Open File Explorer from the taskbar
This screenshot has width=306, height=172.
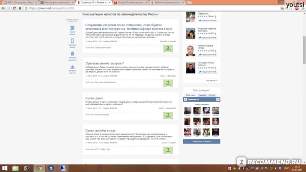click(x=16, y=168)
